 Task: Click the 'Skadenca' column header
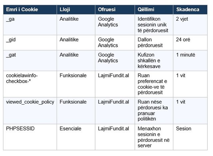point(190,10)
